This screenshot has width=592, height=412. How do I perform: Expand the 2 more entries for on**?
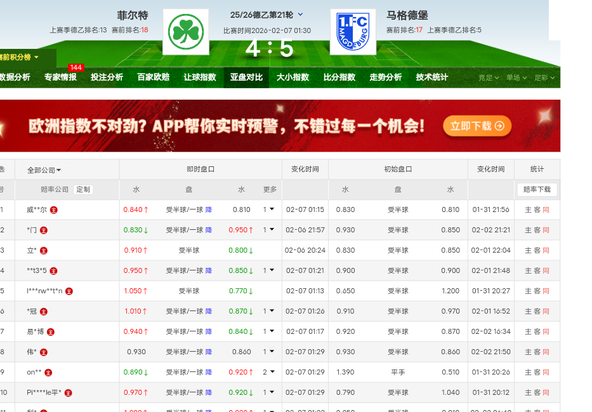coord(269,373)
